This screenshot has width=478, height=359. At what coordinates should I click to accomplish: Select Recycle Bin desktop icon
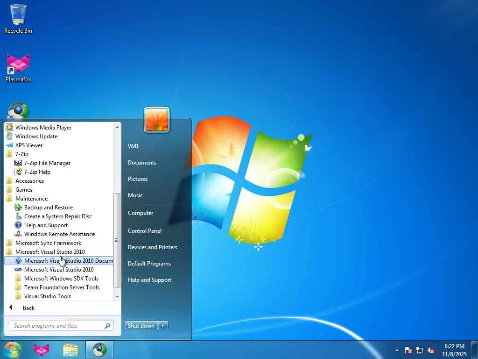[x=18, y=19]
